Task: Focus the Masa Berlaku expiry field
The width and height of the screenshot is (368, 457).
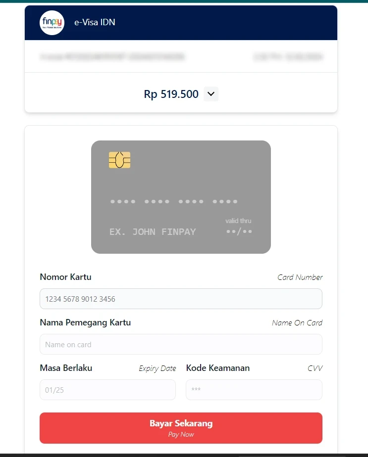Action: click(107, 390)
